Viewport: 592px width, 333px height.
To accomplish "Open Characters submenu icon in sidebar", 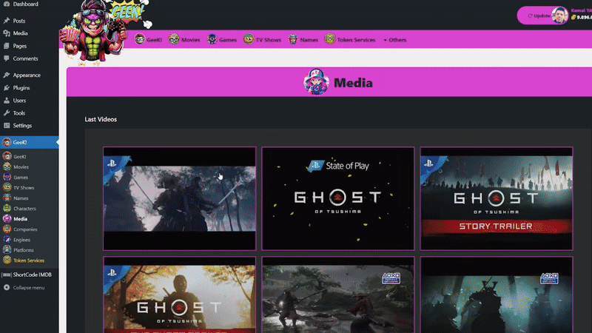I will coord(7,209).
